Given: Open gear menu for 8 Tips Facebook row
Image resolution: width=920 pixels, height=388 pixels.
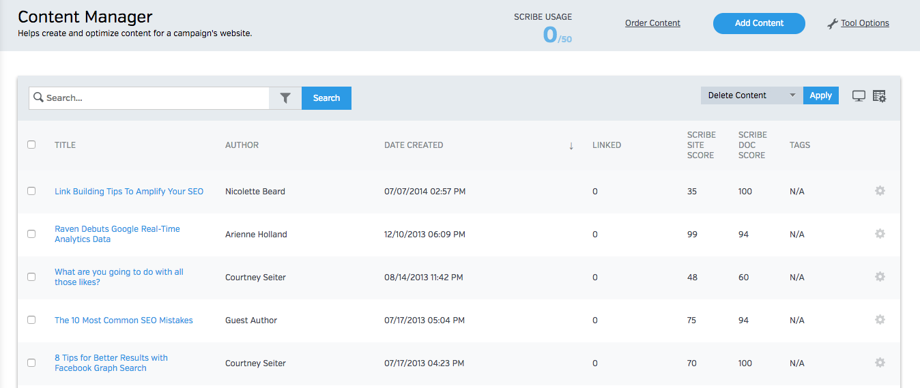Looking at the screenshot, I should (x=880, y=363).
